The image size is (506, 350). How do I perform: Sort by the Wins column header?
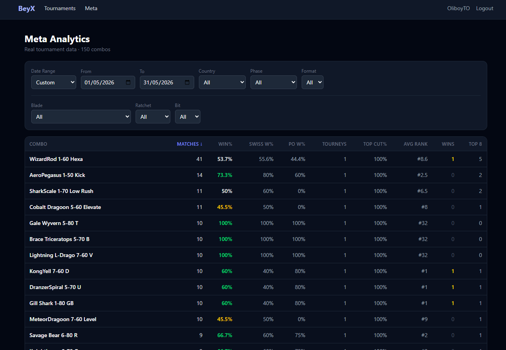(448, 144)
